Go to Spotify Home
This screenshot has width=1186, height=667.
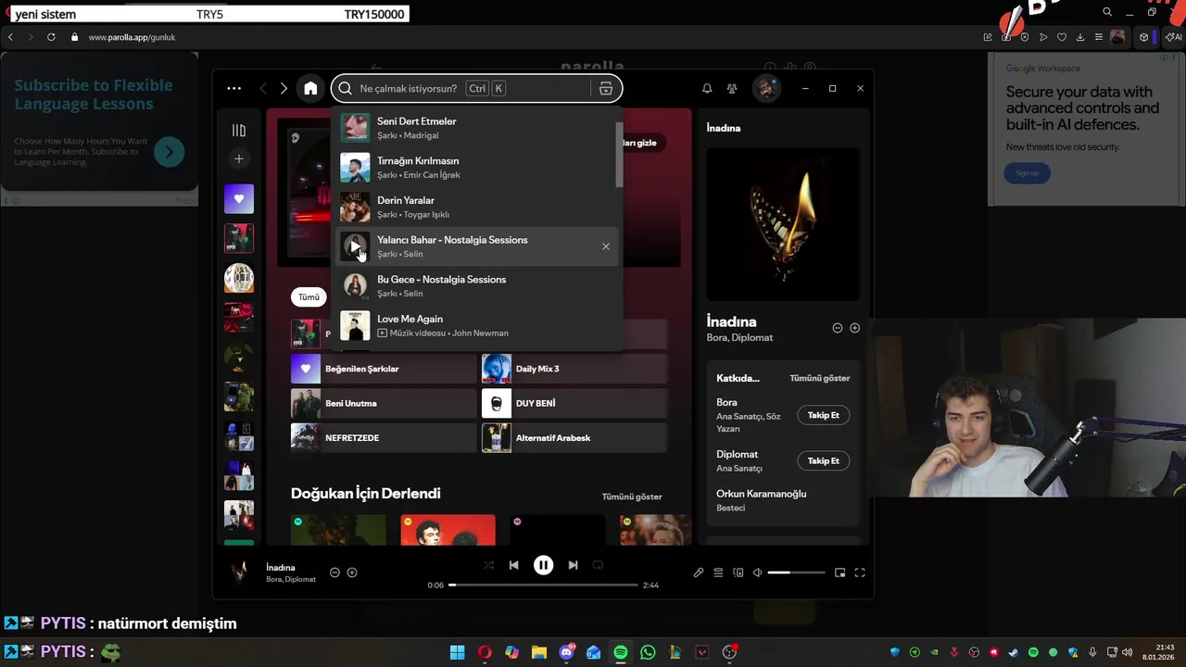pyautogui.click(x=310, y=88)
